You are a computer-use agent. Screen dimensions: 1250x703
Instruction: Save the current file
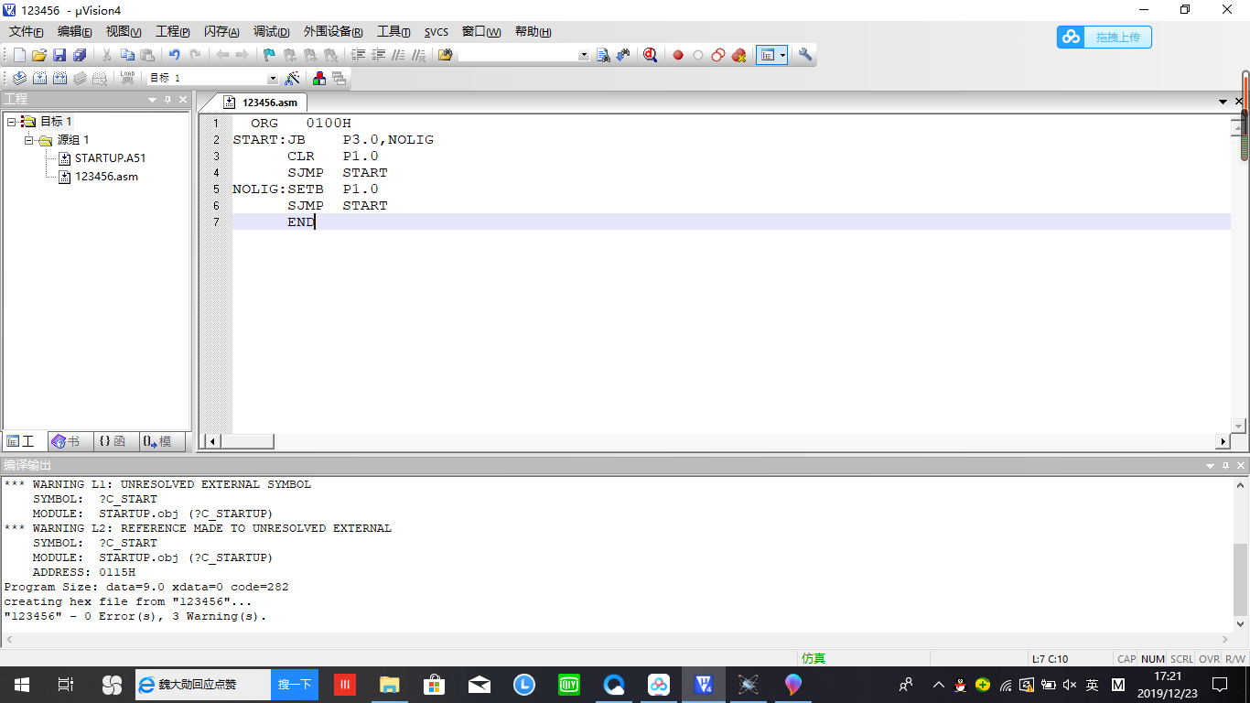coord(59,55)
